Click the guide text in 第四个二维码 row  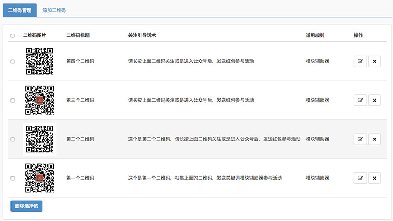click(x=191, y=61)
